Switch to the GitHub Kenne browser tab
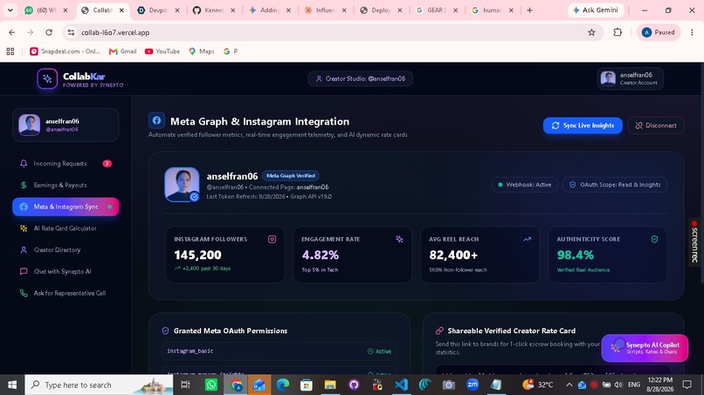This screenshot has width=704, height=395. click(213, 10)
